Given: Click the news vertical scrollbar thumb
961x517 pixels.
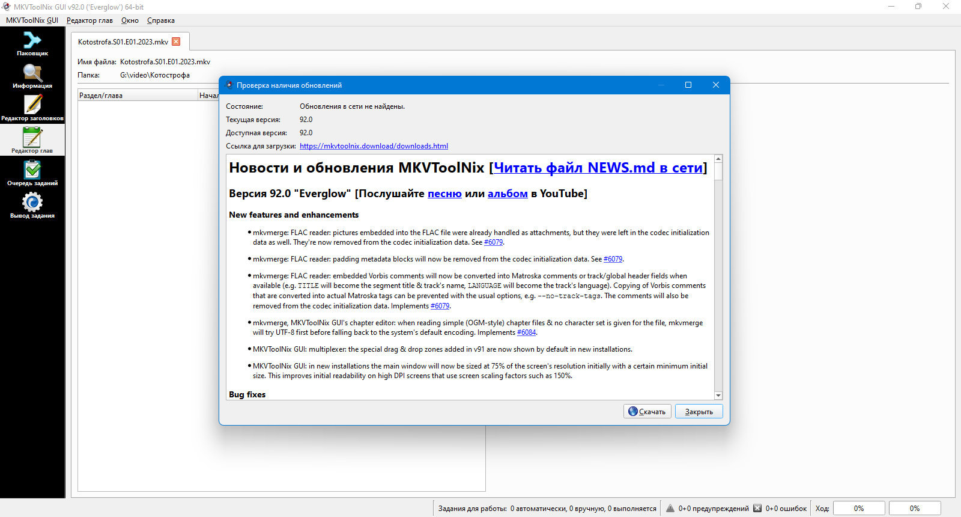Looking at the screenshot, I should [x=718, y=171].
